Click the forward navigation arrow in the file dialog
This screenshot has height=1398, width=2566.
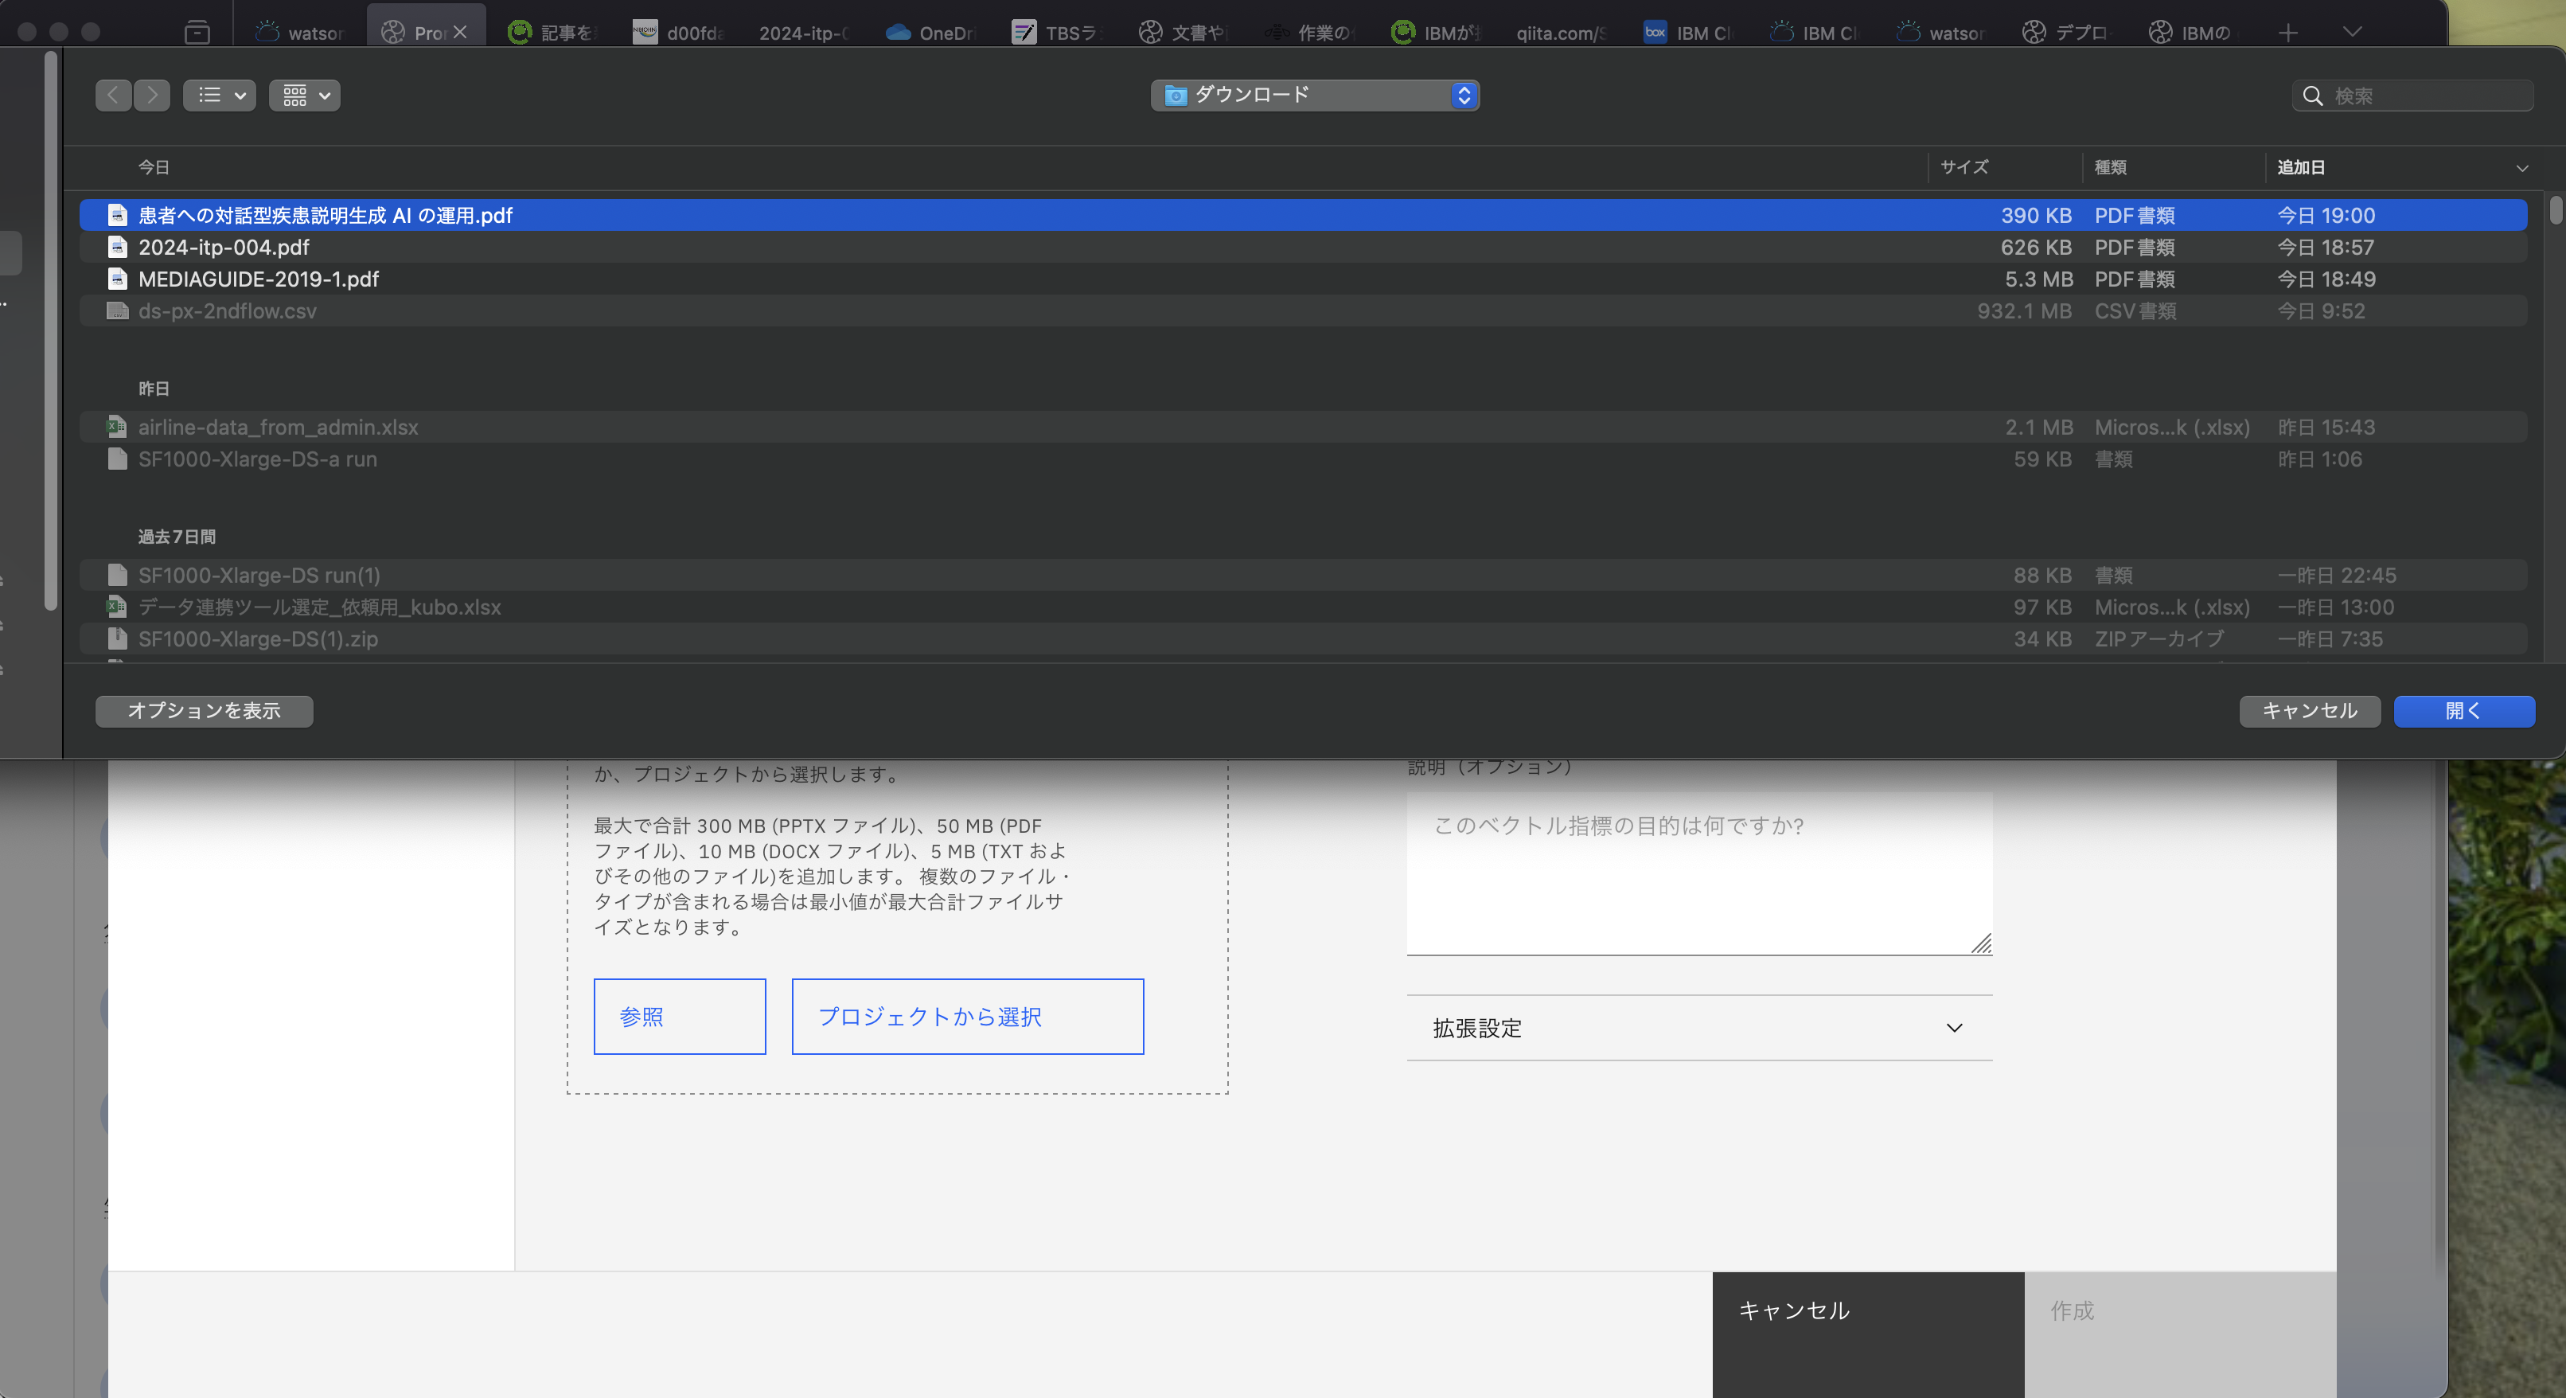click(x=152, y=95)
